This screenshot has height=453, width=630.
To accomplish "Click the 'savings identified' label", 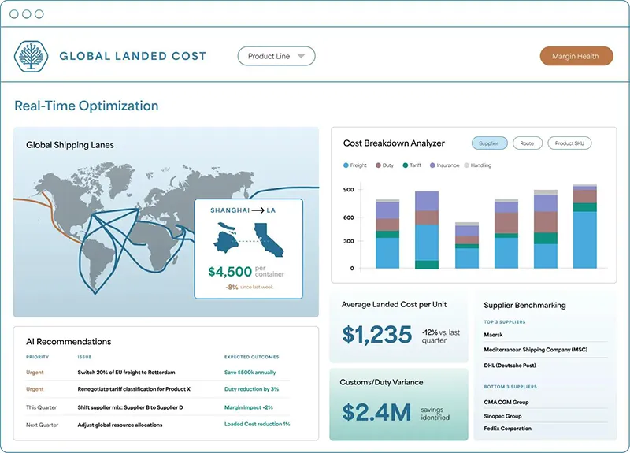I will tap(435, 414).
